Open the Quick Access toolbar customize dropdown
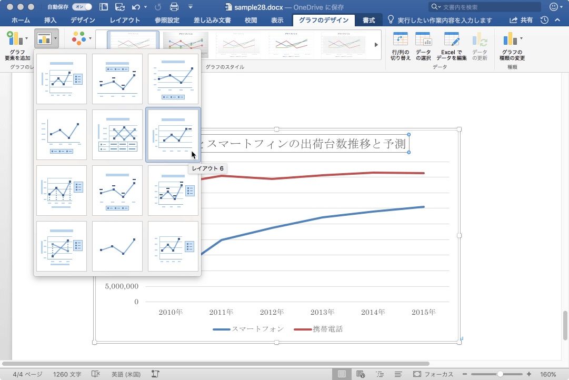This screenshot has width=569, height=380. click(191, 7)
